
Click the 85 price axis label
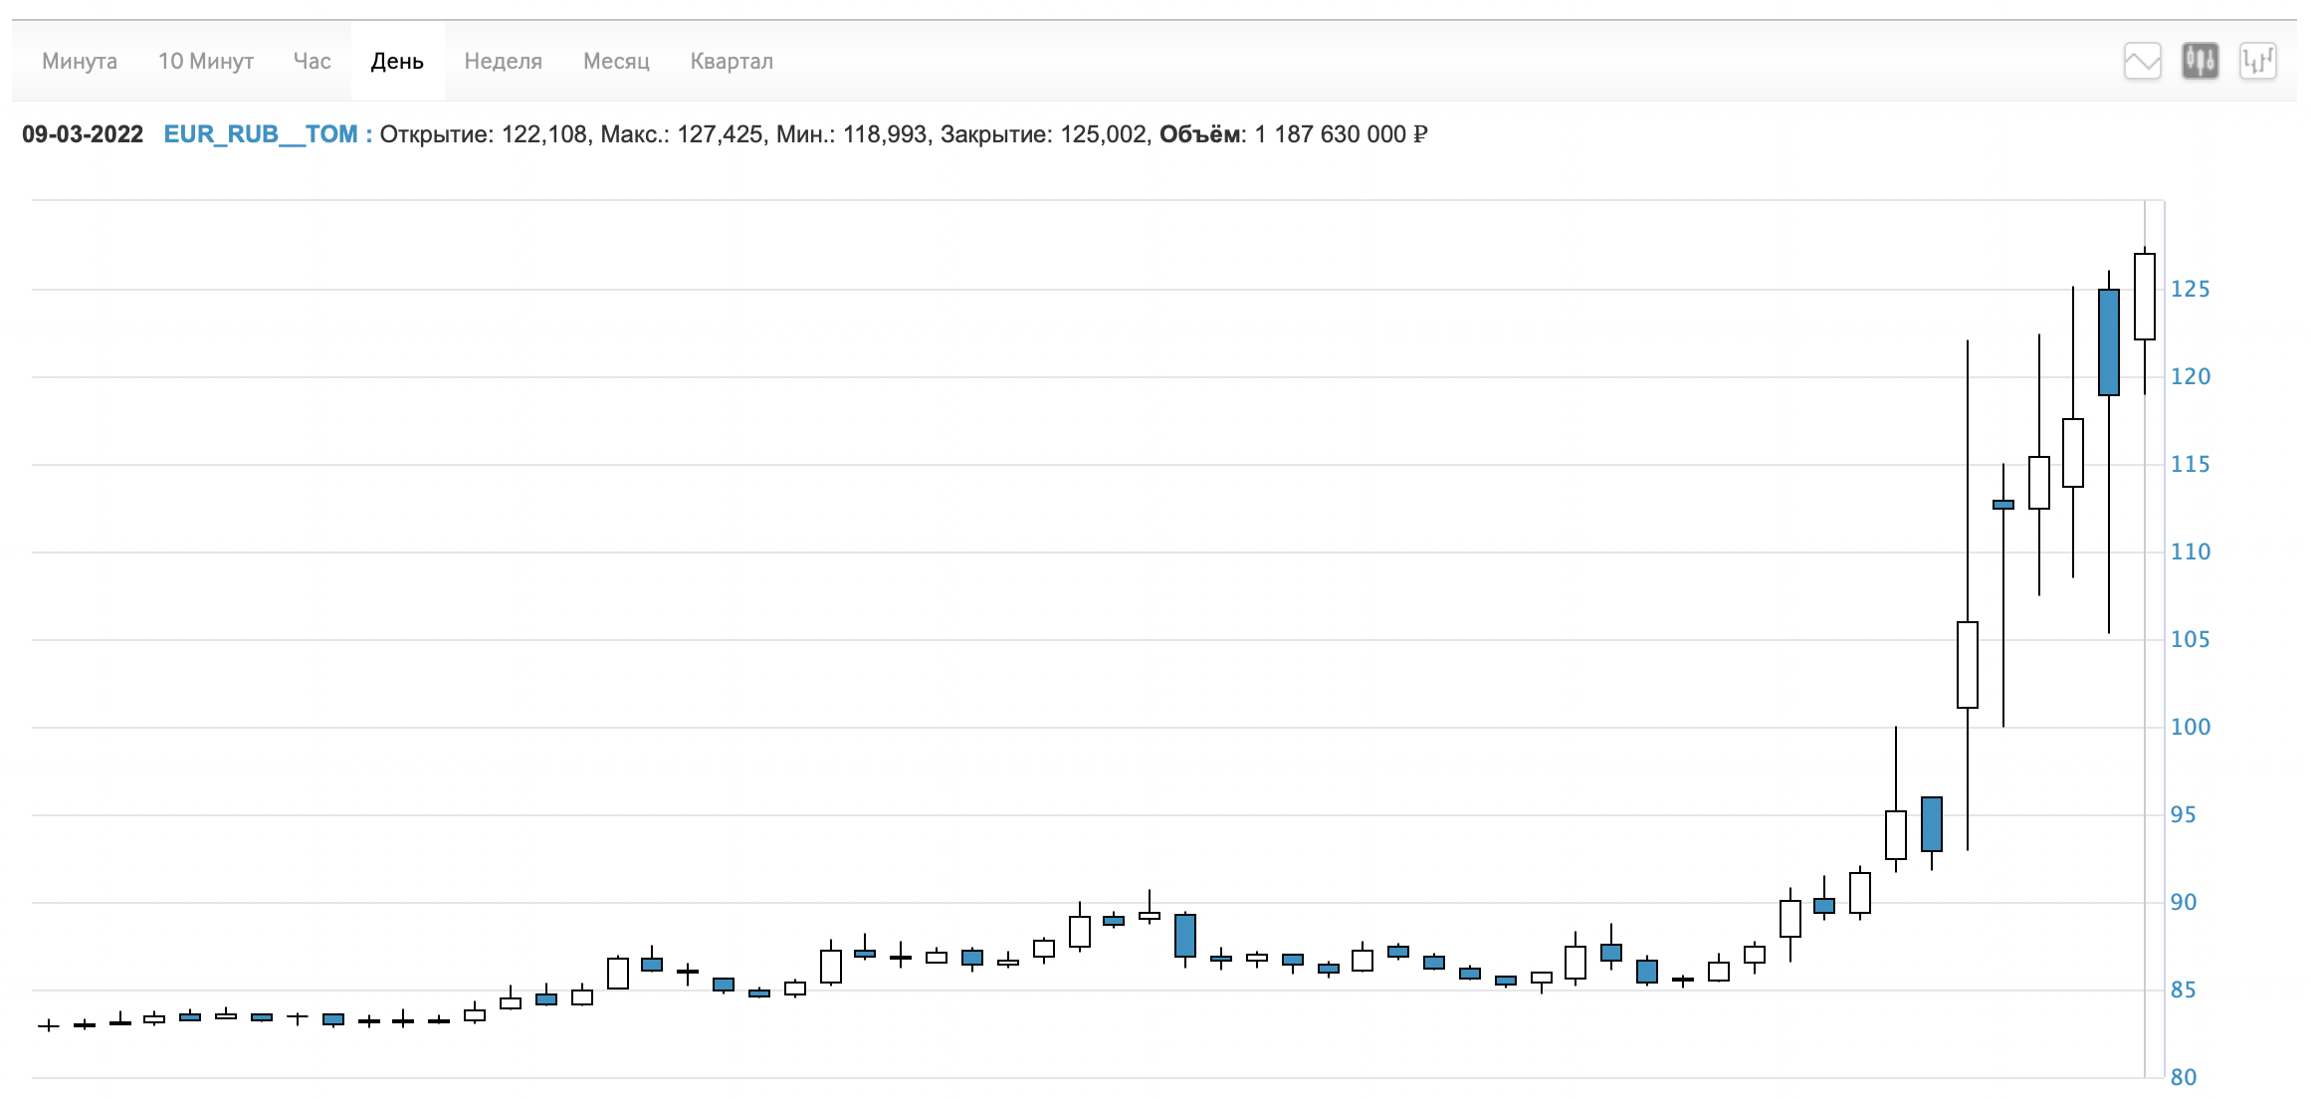2183,989
